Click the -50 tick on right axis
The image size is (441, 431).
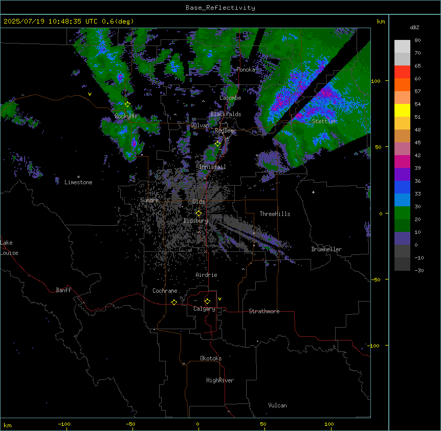pos(376,279)
